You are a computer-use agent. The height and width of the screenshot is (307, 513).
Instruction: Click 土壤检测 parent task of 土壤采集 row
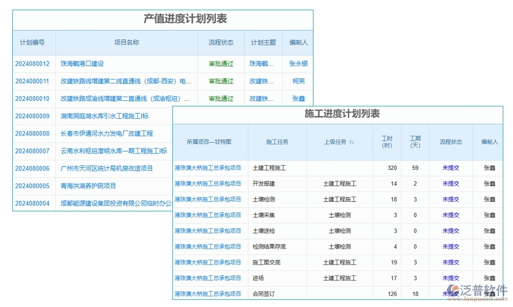pos(340,215)
